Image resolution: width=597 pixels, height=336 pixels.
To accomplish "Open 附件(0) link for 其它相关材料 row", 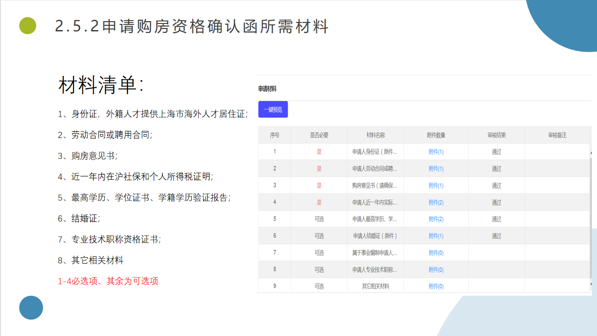I will (436, 286).
